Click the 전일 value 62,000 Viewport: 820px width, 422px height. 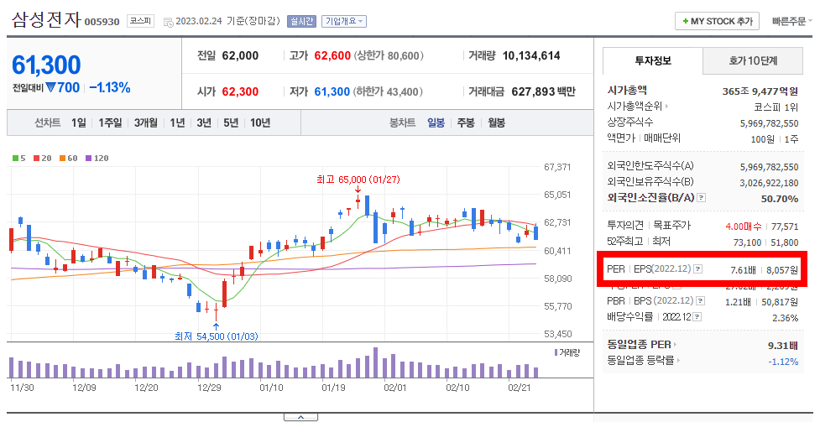pyautogui.click(x=240, y=55)
